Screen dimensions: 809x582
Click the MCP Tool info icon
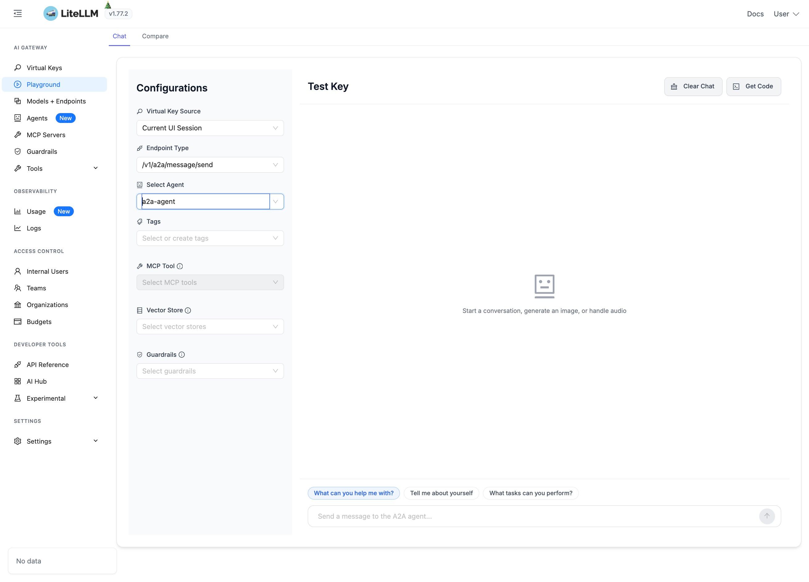180,266
